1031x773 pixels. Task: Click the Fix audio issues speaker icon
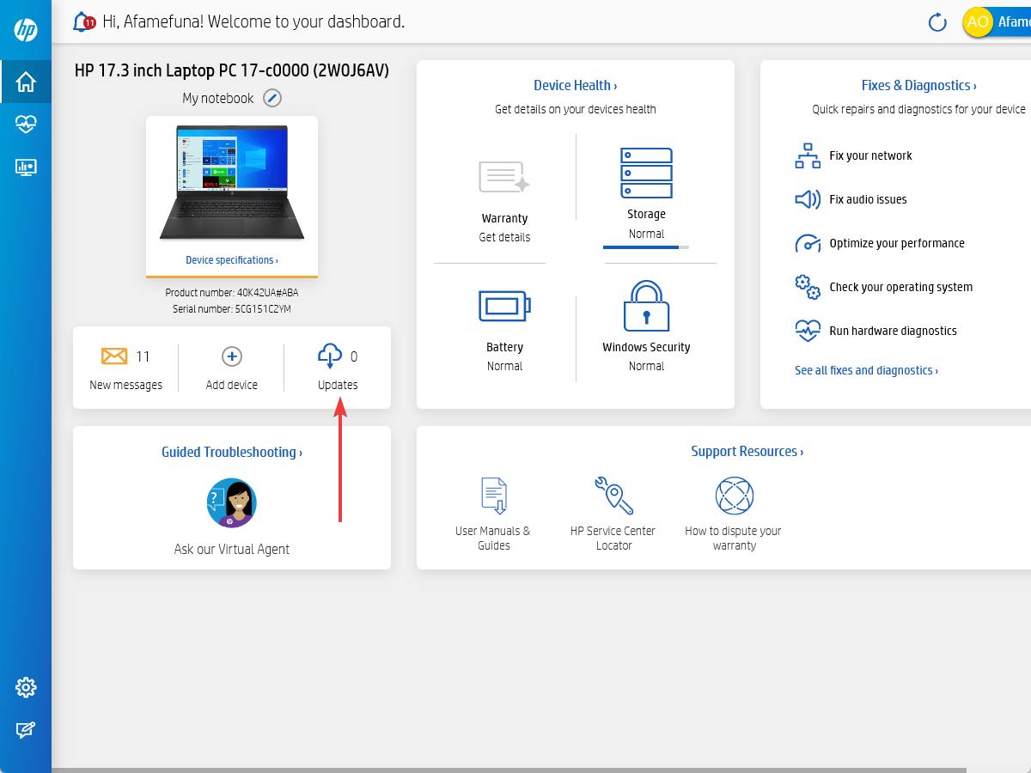pos(808,199)
